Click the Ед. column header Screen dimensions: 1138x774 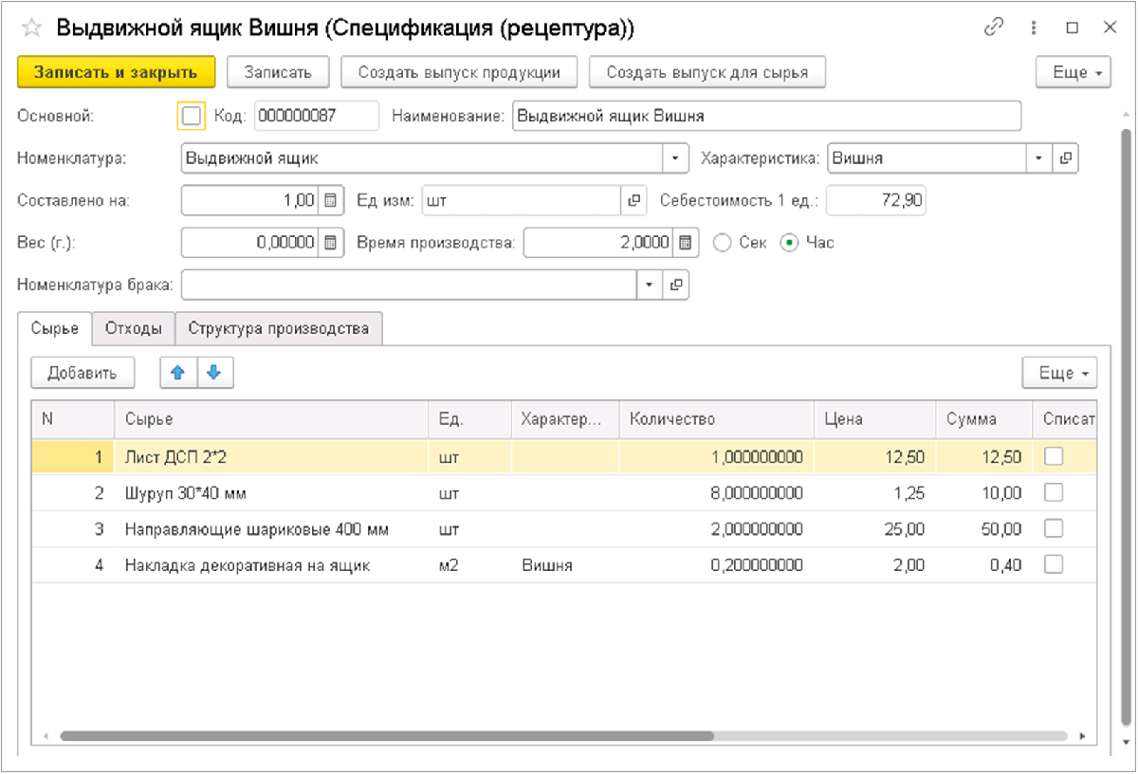[x=469, y=419]
